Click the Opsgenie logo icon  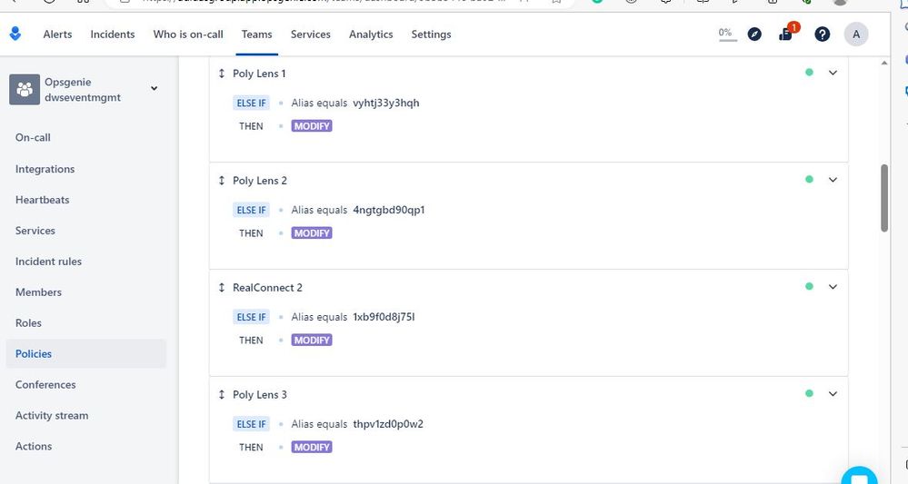coord(15,35)
